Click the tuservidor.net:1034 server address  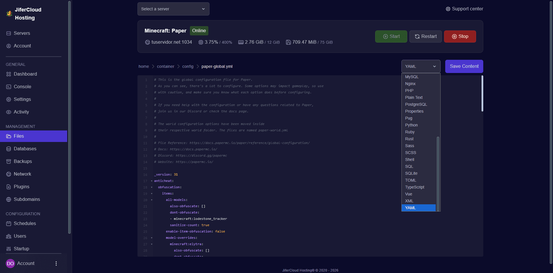coord(172,42)
